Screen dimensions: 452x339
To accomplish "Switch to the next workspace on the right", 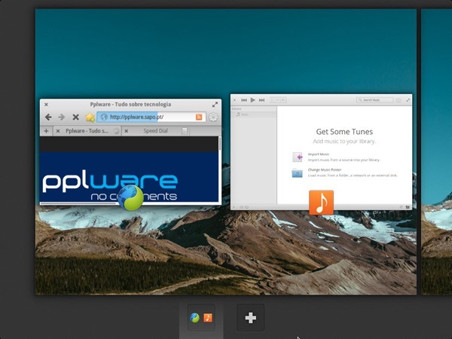I will pyautogui.click(x=436, y=152).
